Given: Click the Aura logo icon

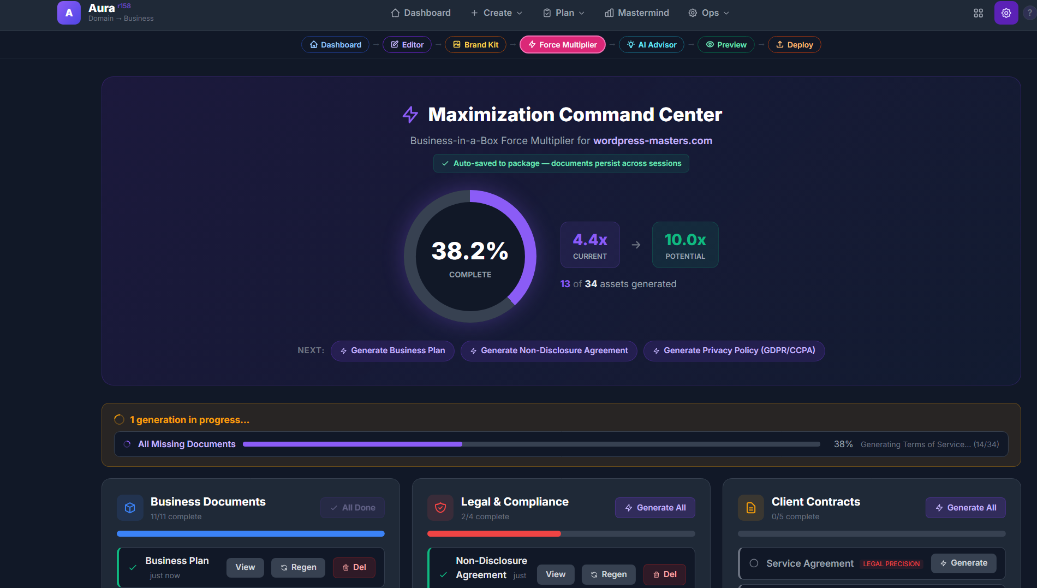Looking at the screenshot, I should (69, 13).
